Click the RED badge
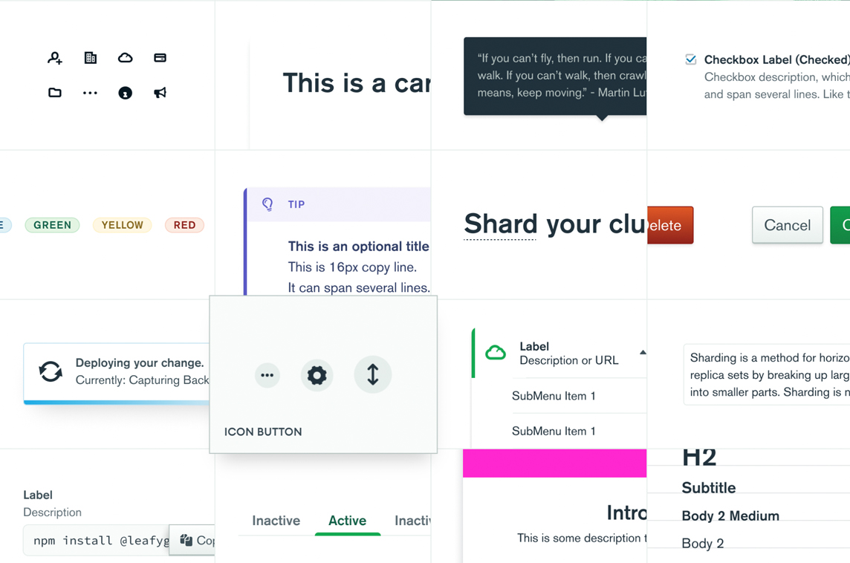Image resolution: width=850 pixels, height=563 pixels. [184, 225]
